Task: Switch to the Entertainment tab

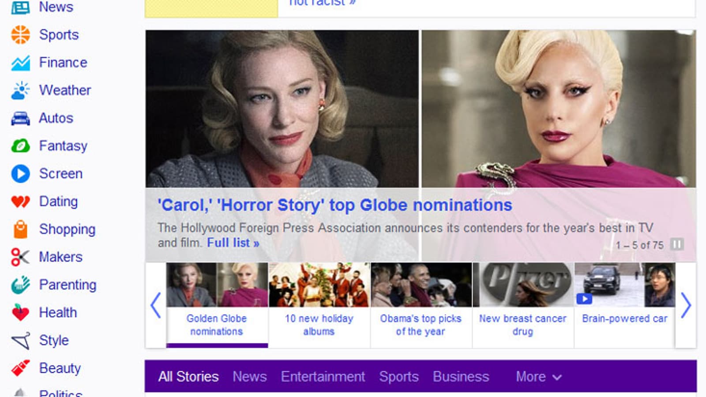Action: (x=323, y=377)
